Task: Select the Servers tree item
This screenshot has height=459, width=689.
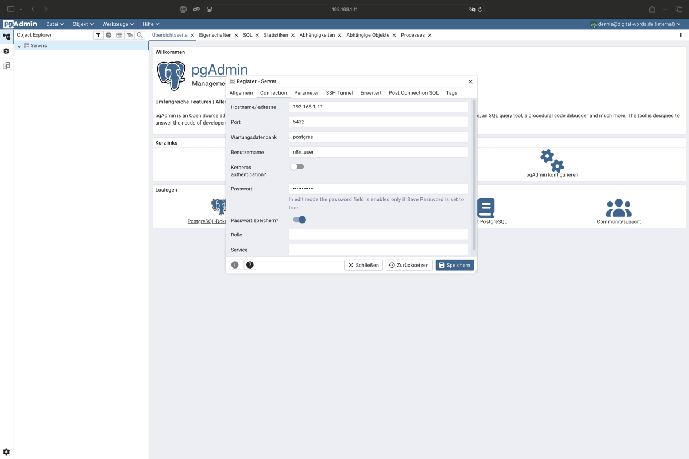Action: (39, 46)
